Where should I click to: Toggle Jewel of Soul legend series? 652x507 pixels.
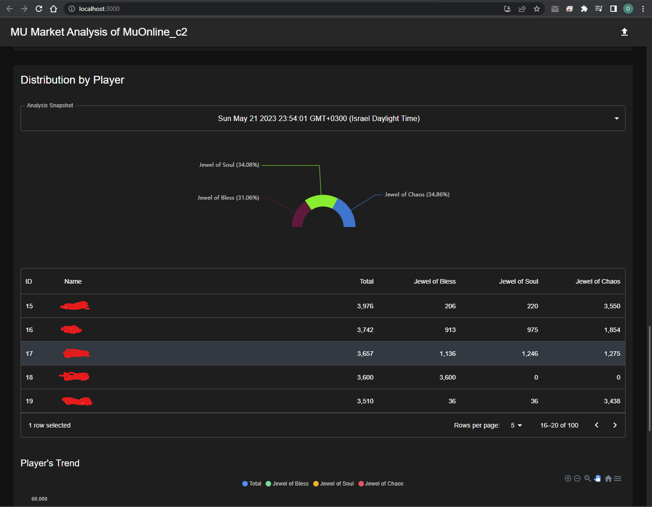point(333,484)
